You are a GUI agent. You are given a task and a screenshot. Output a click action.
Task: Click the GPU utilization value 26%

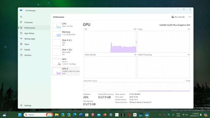pos(86,97)
